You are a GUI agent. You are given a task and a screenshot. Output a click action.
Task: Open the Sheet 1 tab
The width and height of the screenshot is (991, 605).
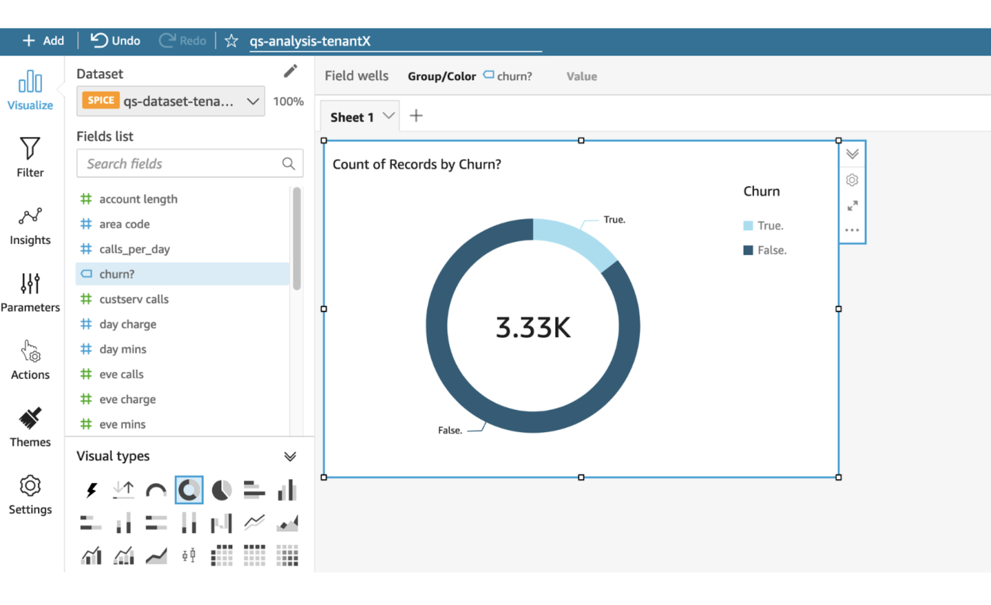(352, 117)
